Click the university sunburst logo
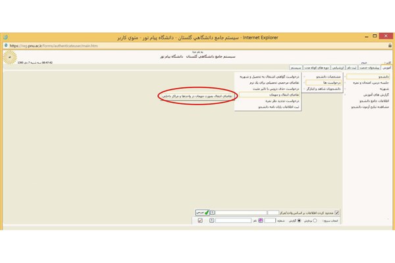 (9, 58)
